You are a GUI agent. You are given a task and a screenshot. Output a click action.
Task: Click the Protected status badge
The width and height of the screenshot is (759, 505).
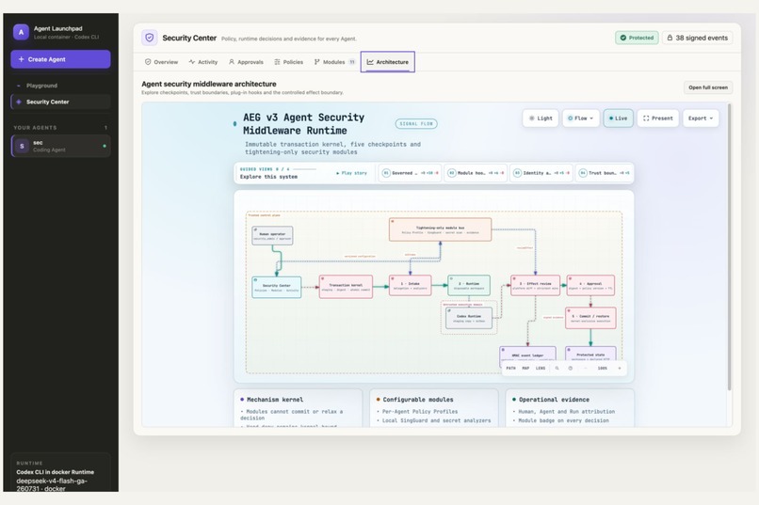[x=637, y=38]
